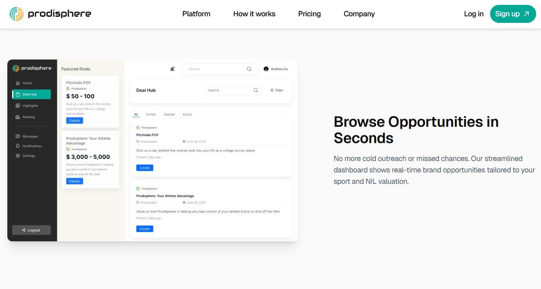Click the Home icon in the sidebar
Screen dimensions: 541x289
click(x=18, y=83)
